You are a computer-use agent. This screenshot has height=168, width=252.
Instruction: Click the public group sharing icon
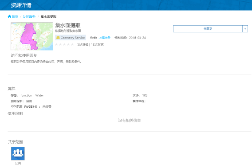point(18,153)
